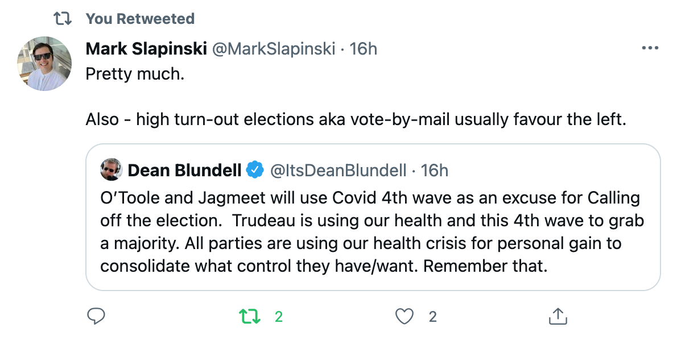Click the @MarkSlapinski handle

[274, 49]
